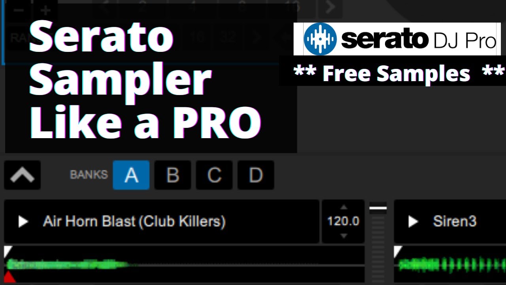Increase the 120.0 BPM with up arrow
The image size is (506, 285).
point(344,207)
